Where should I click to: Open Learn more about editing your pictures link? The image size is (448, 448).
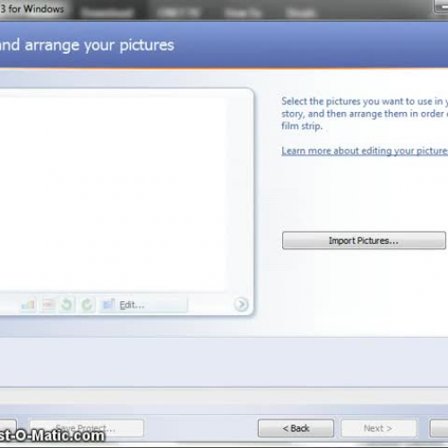click(365, 151)
